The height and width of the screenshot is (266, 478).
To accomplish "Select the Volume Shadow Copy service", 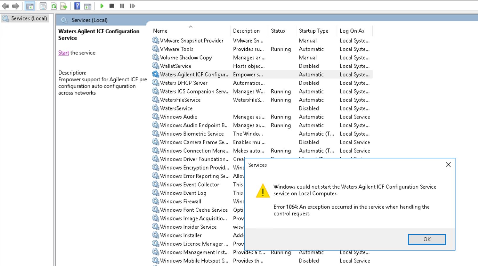I will coord(262,58).
